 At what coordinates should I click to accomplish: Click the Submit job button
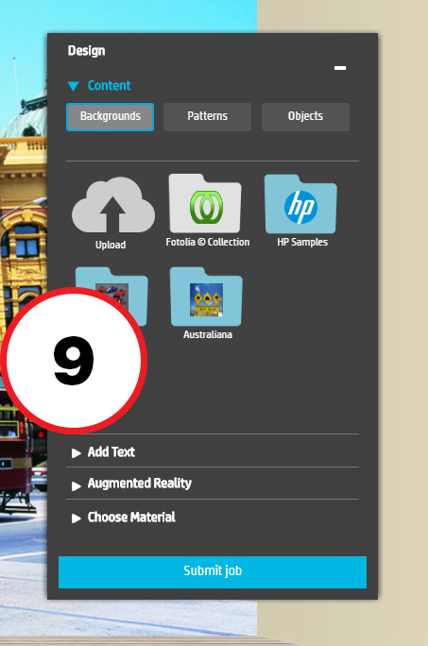pyautogui.click(x=213, y=571)
